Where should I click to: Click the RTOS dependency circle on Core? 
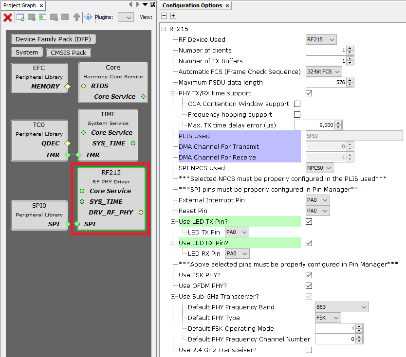[x=83, y=86]
